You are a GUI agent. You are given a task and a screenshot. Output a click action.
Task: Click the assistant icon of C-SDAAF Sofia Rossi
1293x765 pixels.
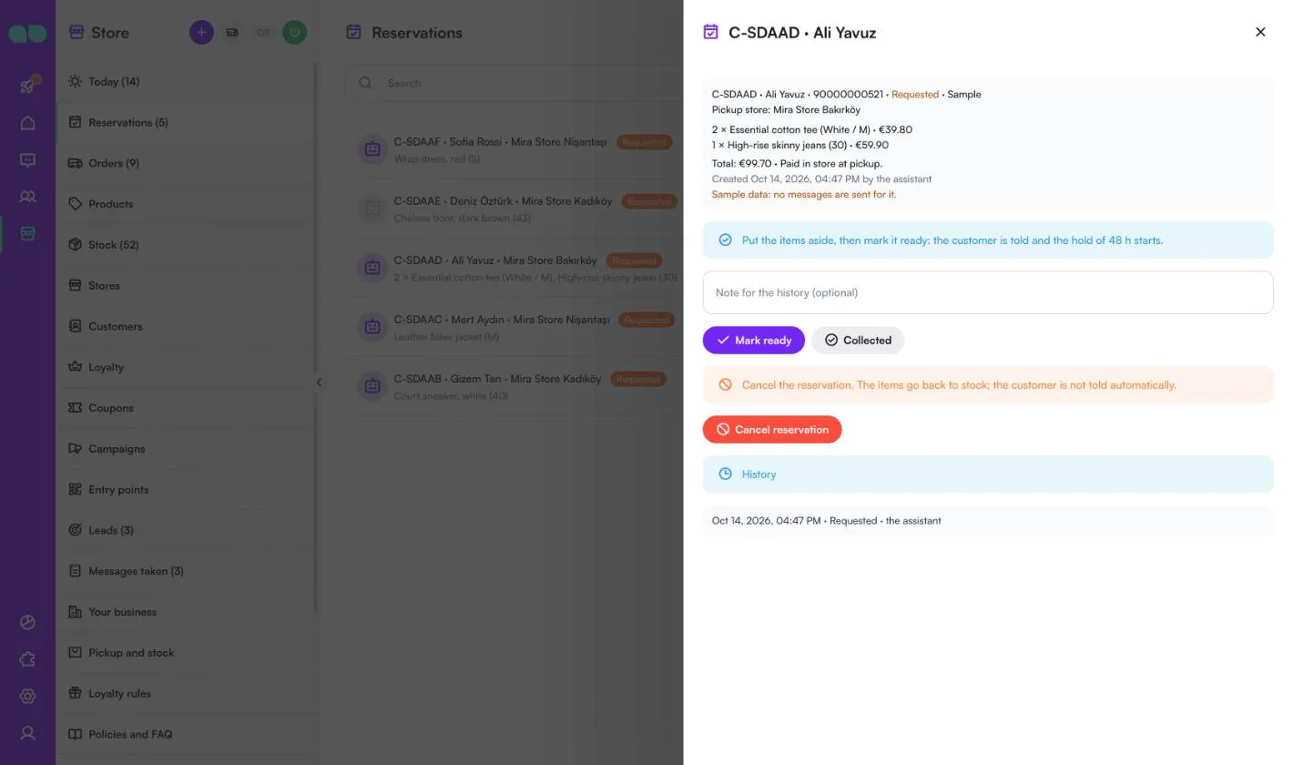[x=372, y=149]
